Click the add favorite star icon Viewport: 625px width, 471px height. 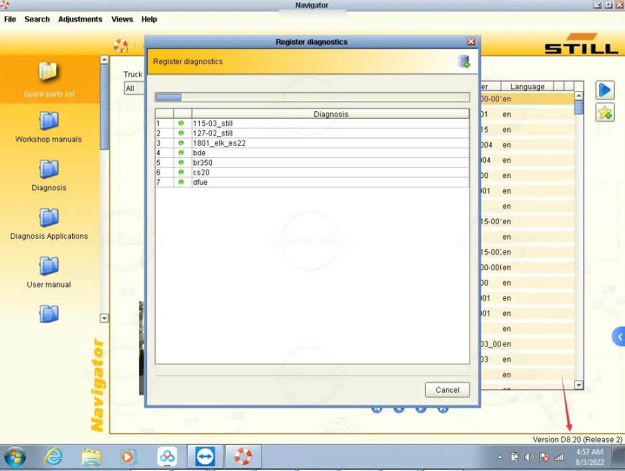605,113
